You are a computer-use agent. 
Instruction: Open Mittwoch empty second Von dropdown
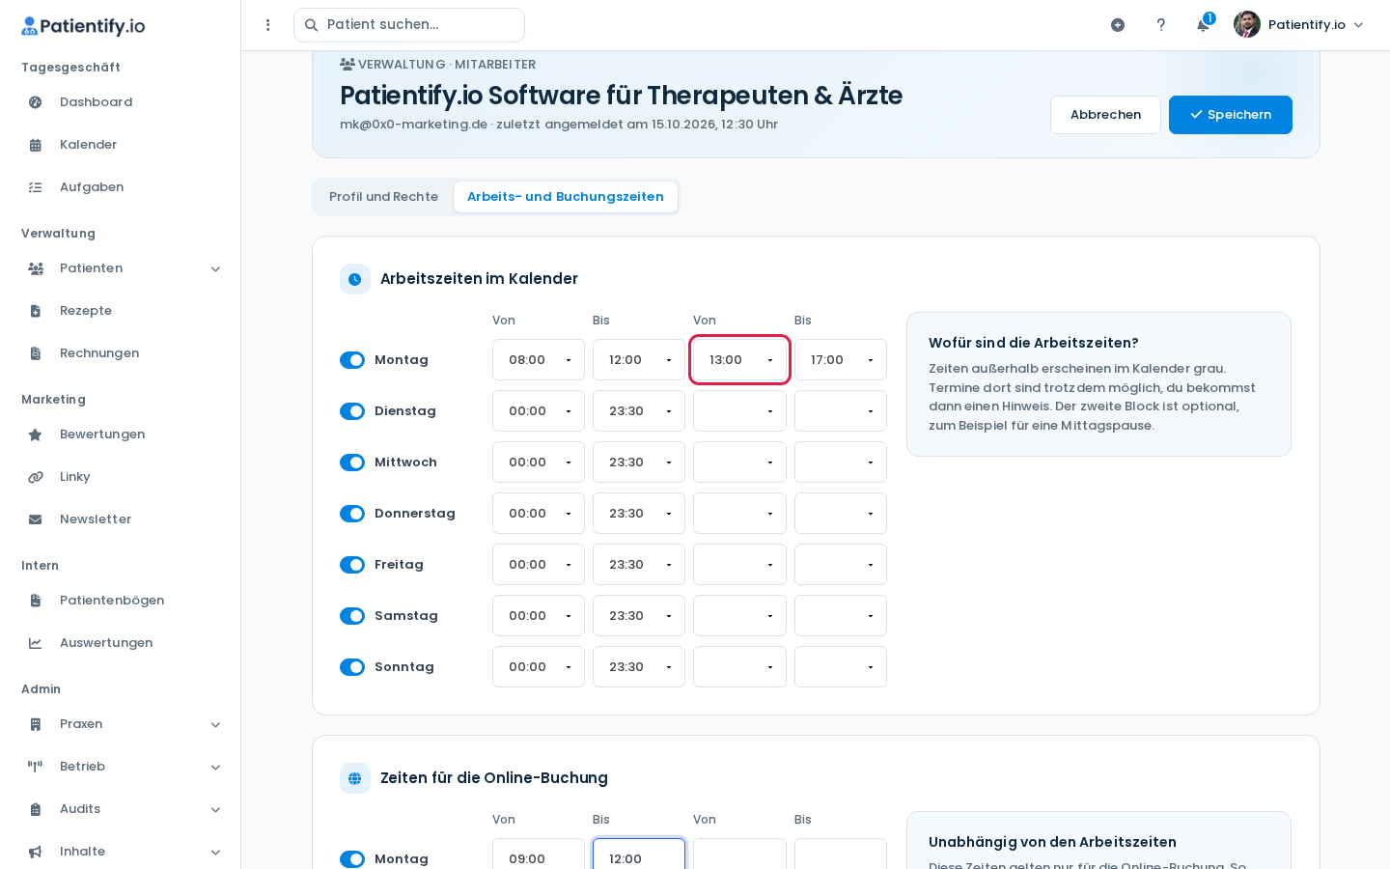pos(739,463)
